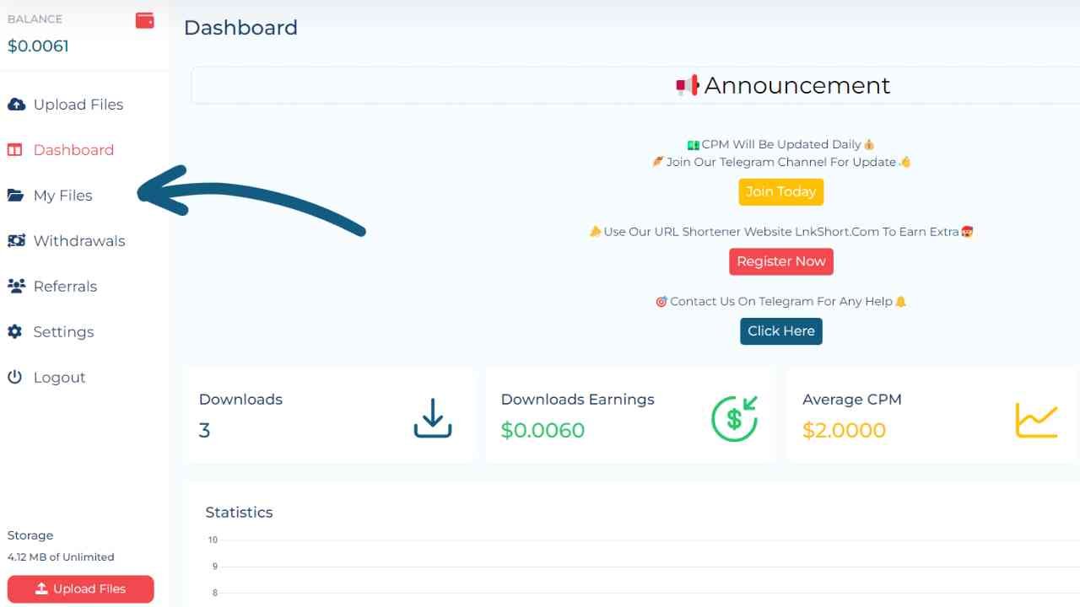Click the cloud upload icon in sidebar
Image resolution: width=1080 pixels, height=607 pixels.
[x=16, y=105]
